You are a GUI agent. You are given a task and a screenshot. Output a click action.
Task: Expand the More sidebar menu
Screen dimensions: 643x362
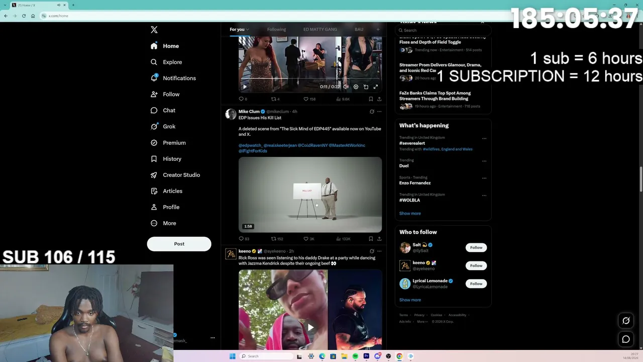pos(163,223)
